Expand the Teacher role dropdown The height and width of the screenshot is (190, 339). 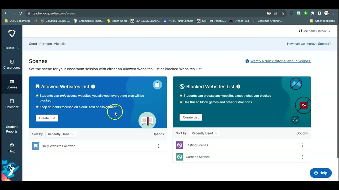tap(12, 48)
